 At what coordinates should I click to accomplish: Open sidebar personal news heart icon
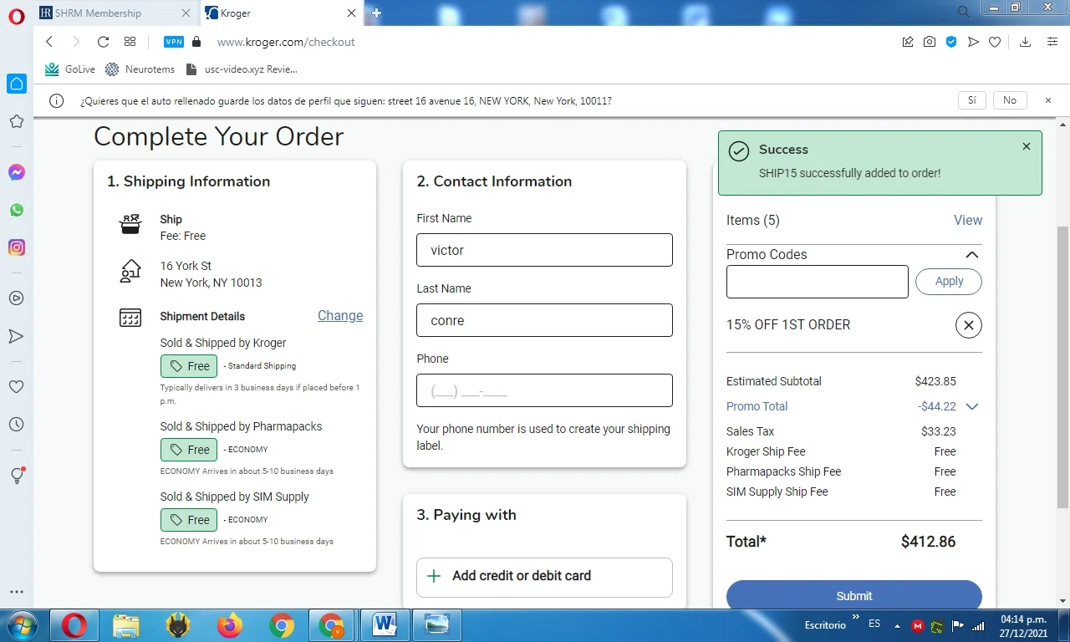pyautogui.click(x=17, y=386)
